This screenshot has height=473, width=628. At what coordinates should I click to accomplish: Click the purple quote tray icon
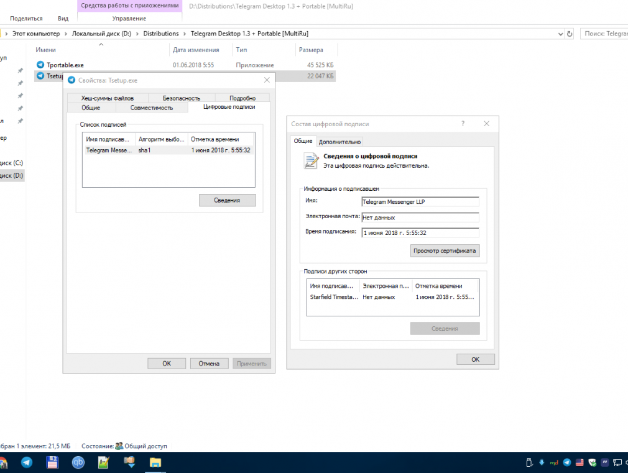pos(605,462)
